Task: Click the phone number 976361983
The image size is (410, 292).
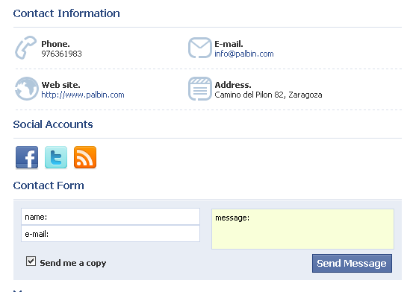Action: click(62, 54)
